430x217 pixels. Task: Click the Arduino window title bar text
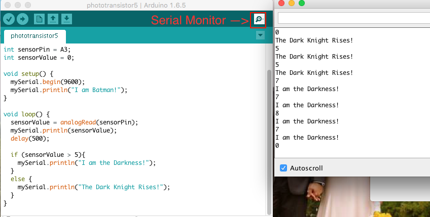tap(136, 5)
